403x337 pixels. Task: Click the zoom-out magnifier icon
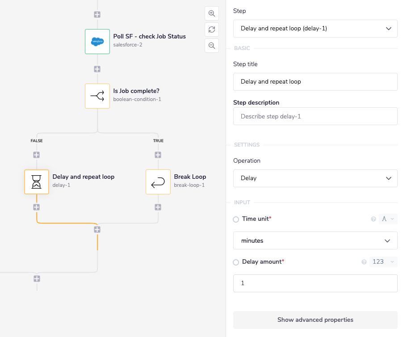coord(211,45)
